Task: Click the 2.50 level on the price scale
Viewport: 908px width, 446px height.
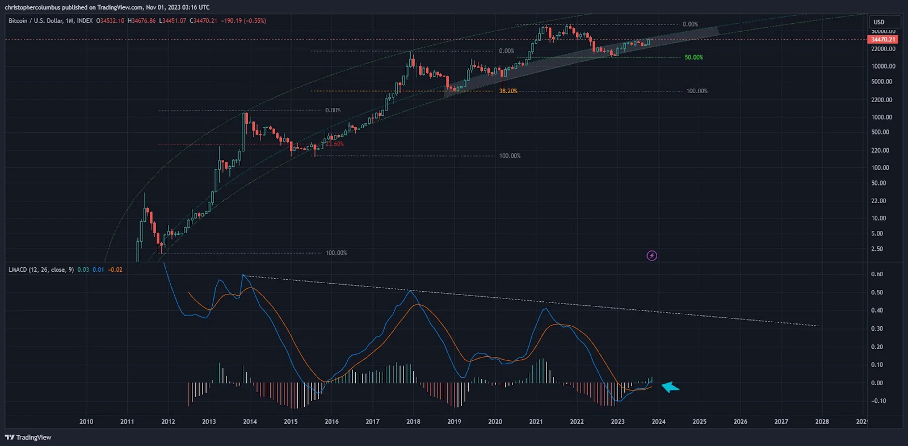Action: coord(877,249)
